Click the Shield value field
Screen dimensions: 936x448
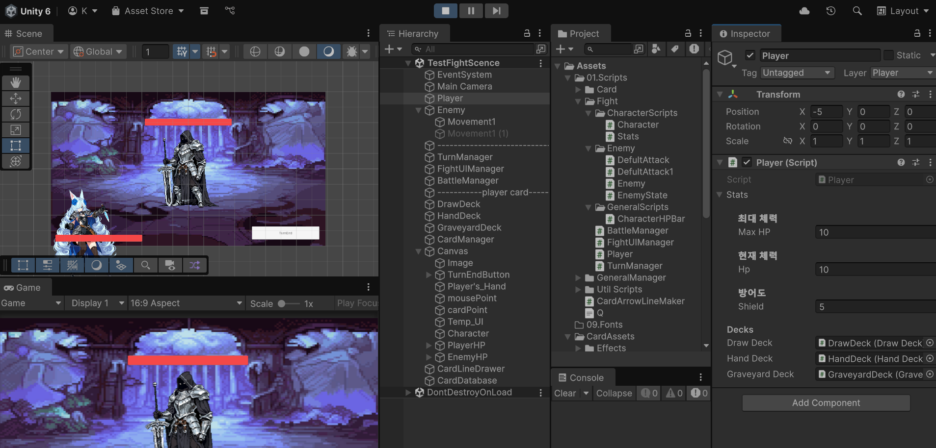875,307
